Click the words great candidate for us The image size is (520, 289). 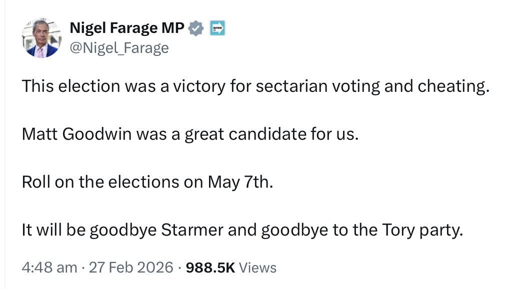pyautogui.click(x=271, y=134)
